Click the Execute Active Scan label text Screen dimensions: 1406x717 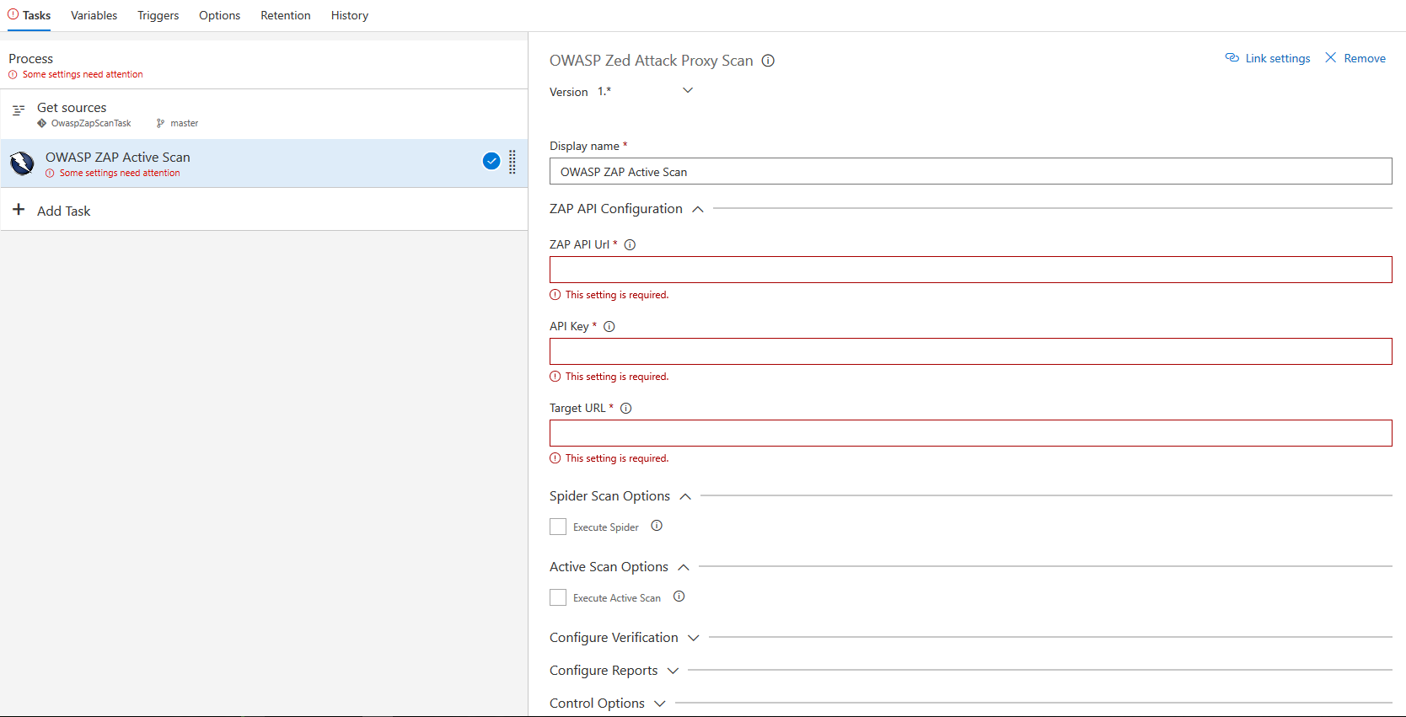click(x=617, y=598)
